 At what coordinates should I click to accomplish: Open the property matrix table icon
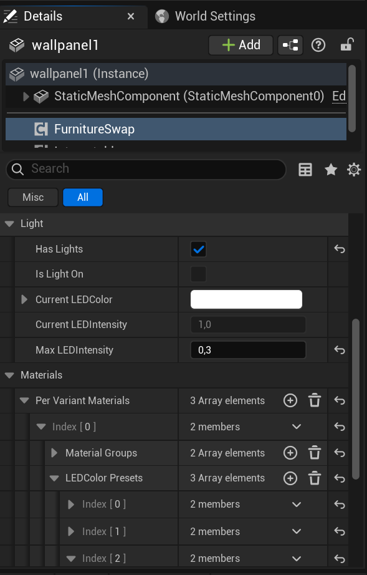(x=305, y=170)
